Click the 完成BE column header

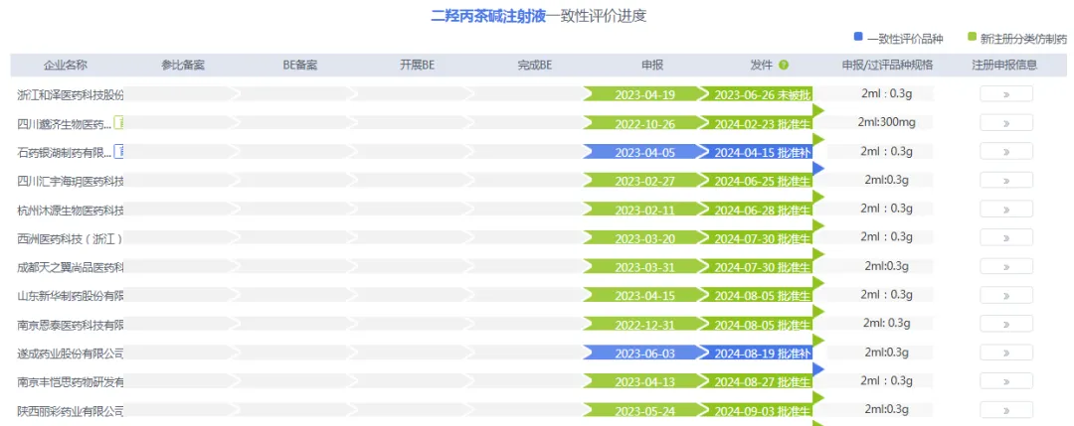[x=535, y=65]
